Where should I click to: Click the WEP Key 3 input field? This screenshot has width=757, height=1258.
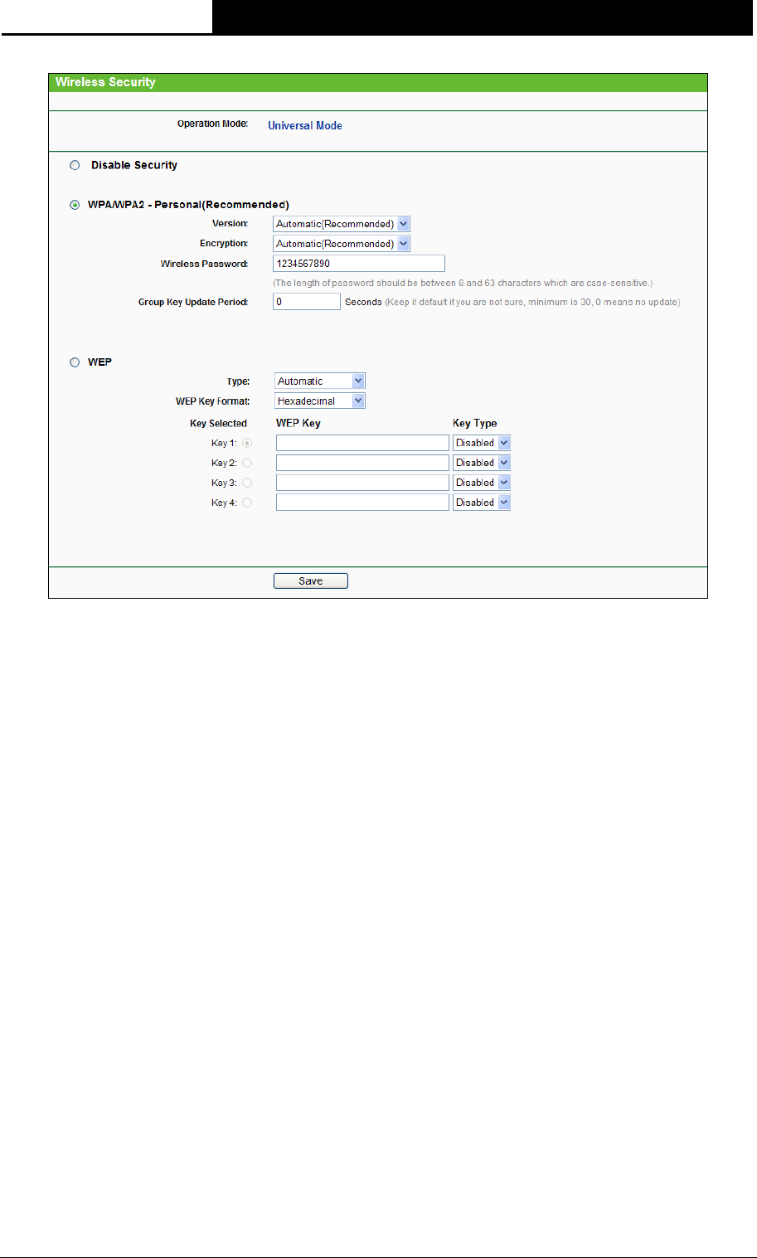point(362,483)
